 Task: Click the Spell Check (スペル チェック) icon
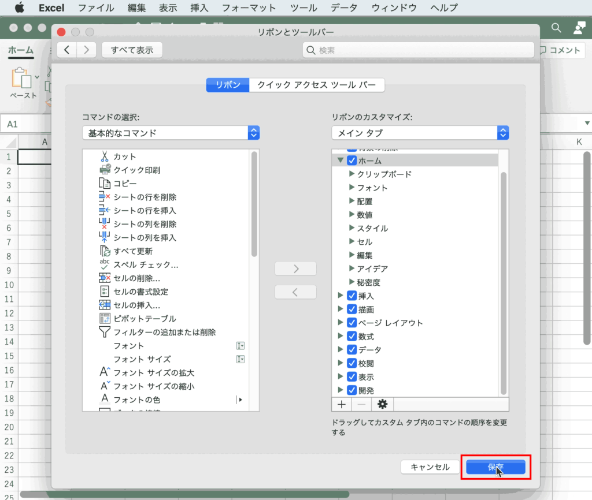[x=105, y=264]
